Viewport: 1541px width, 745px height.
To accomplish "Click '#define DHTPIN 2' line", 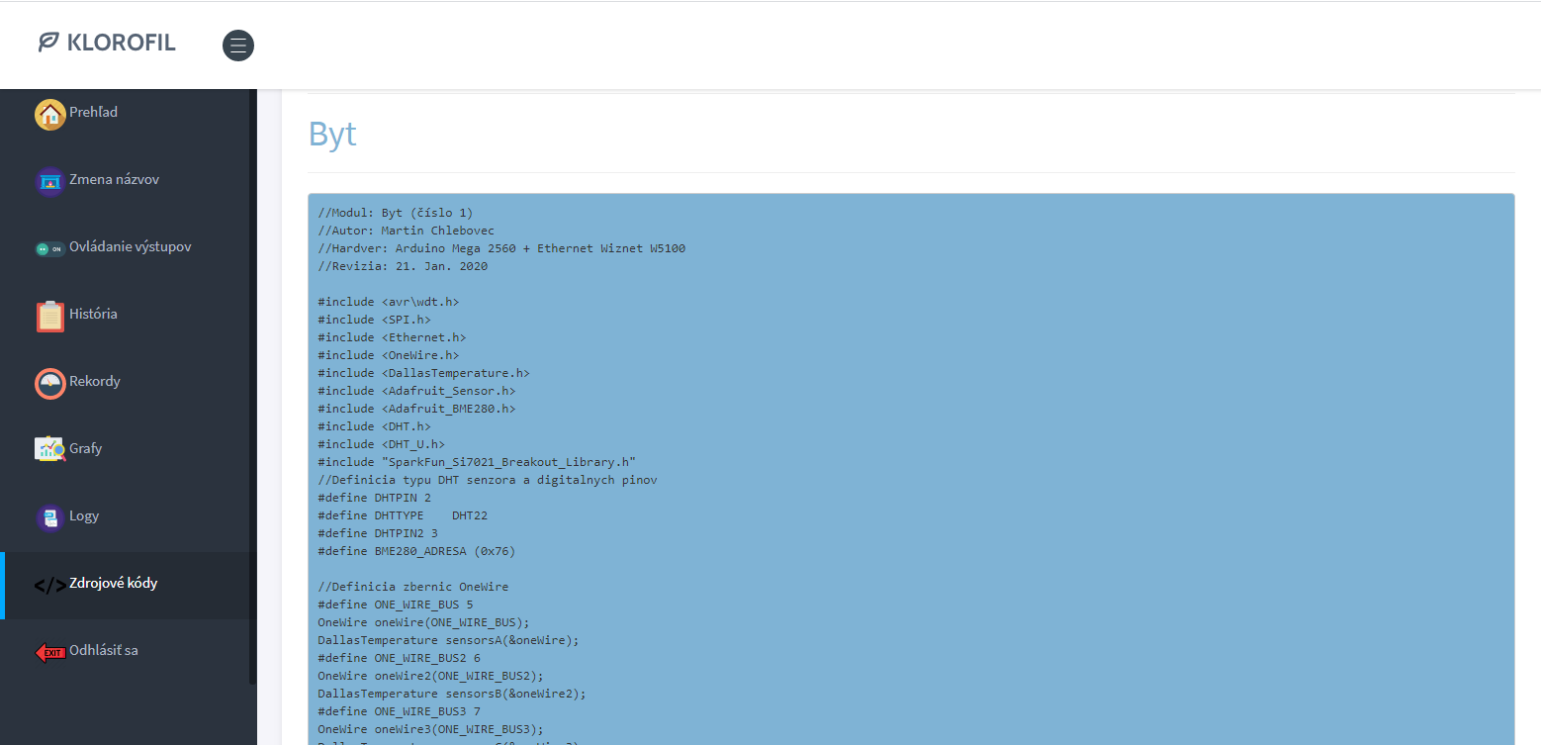I will pos(374,498).
